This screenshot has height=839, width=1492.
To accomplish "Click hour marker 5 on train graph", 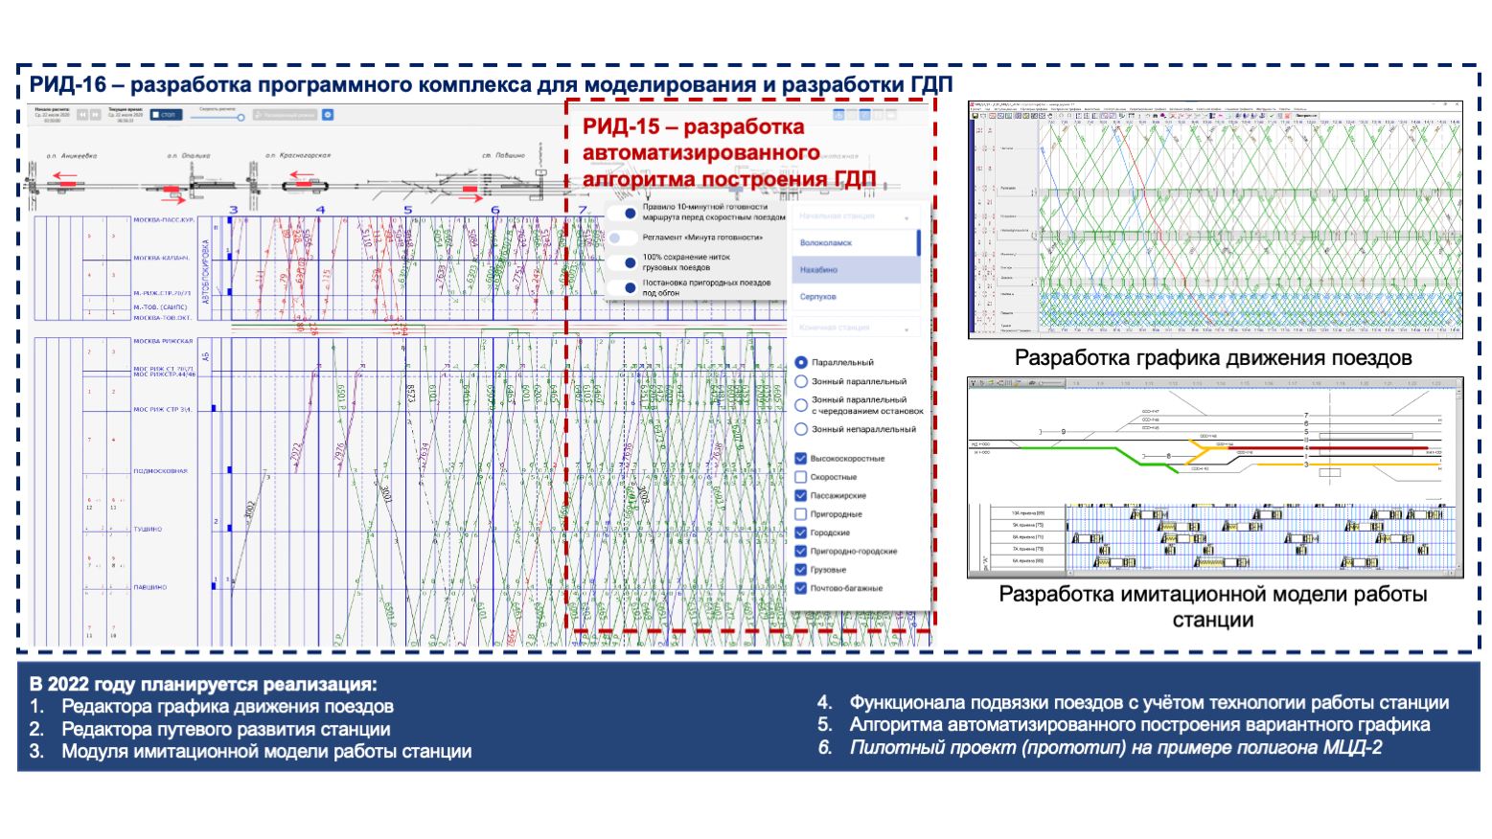I will click(x=407, y=210).
